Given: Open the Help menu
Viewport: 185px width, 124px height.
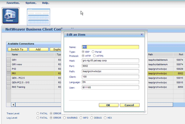Looking at the screenshot, I should click(46, 3).
